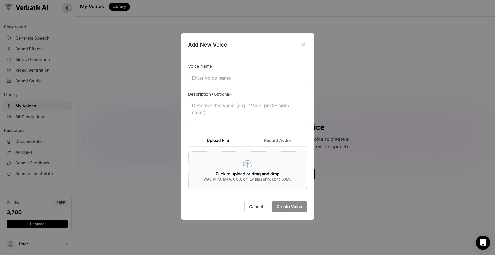Viewport: 495px width, 255px height.
Task: Open the chat support bubble
Action: coord(483,243)
